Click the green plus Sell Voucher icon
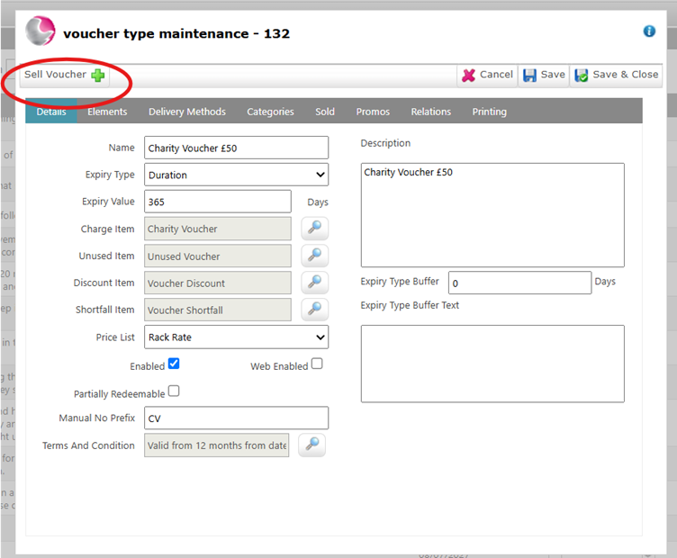This screenshot has height=558, width=677. (98, 75)
